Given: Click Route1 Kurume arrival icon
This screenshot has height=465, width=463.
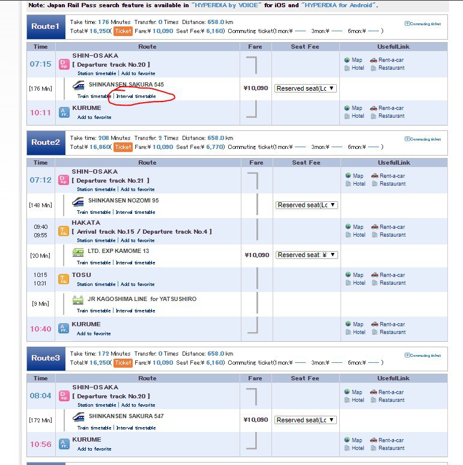Looking at the screenshot, I should tap(64, 112).
